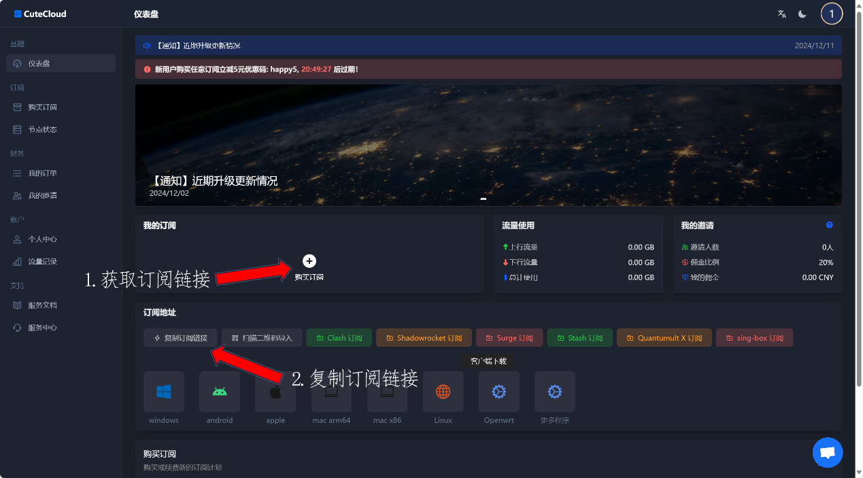Viewport: 863px width, 478px height.
Task: Open the chat support bubble
Action: tap(827, 452)
